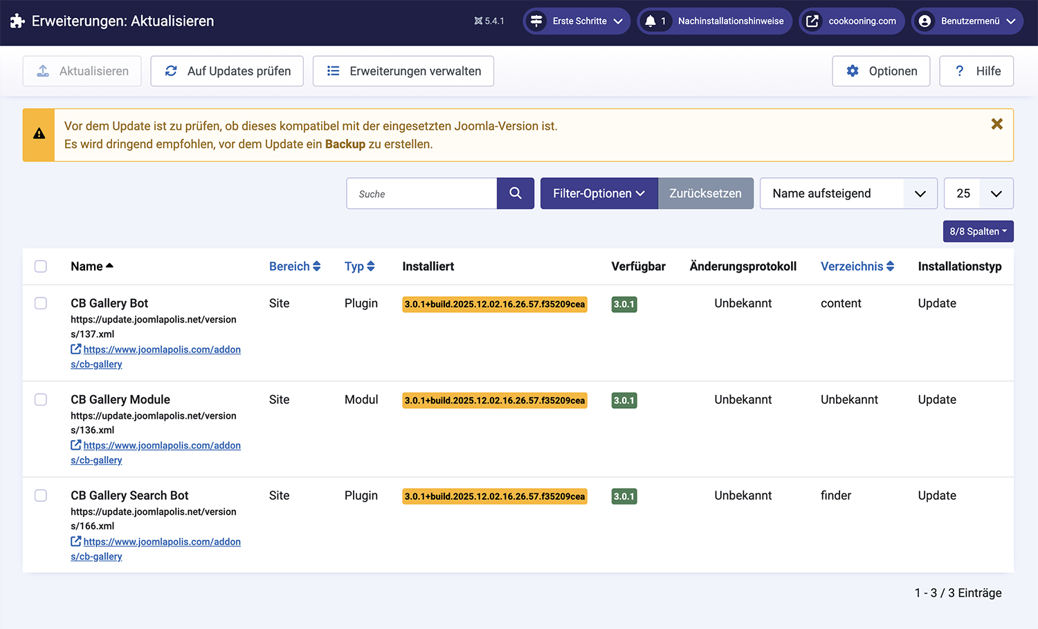Open the CB Gallery Search Bot joomlapolis link
1038x629 pixels.
(x=161, y=542)
